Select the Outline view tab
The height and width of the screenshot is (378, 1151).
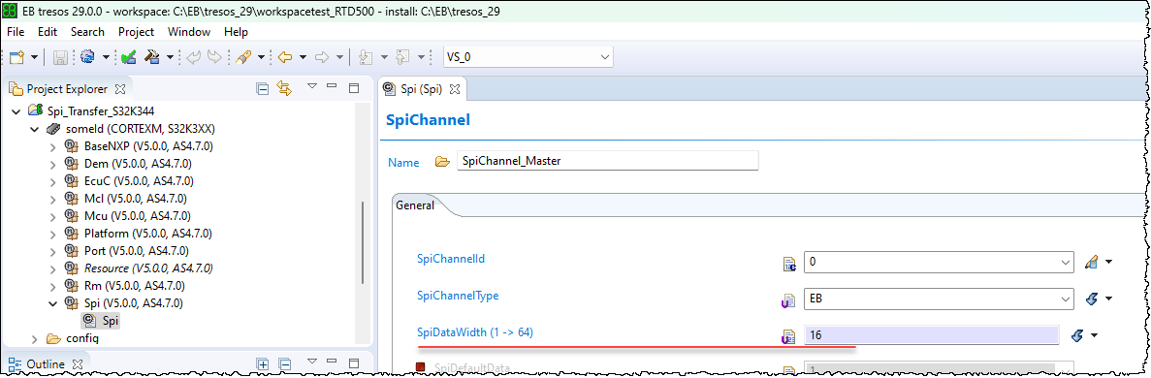[x=46, y=364]
